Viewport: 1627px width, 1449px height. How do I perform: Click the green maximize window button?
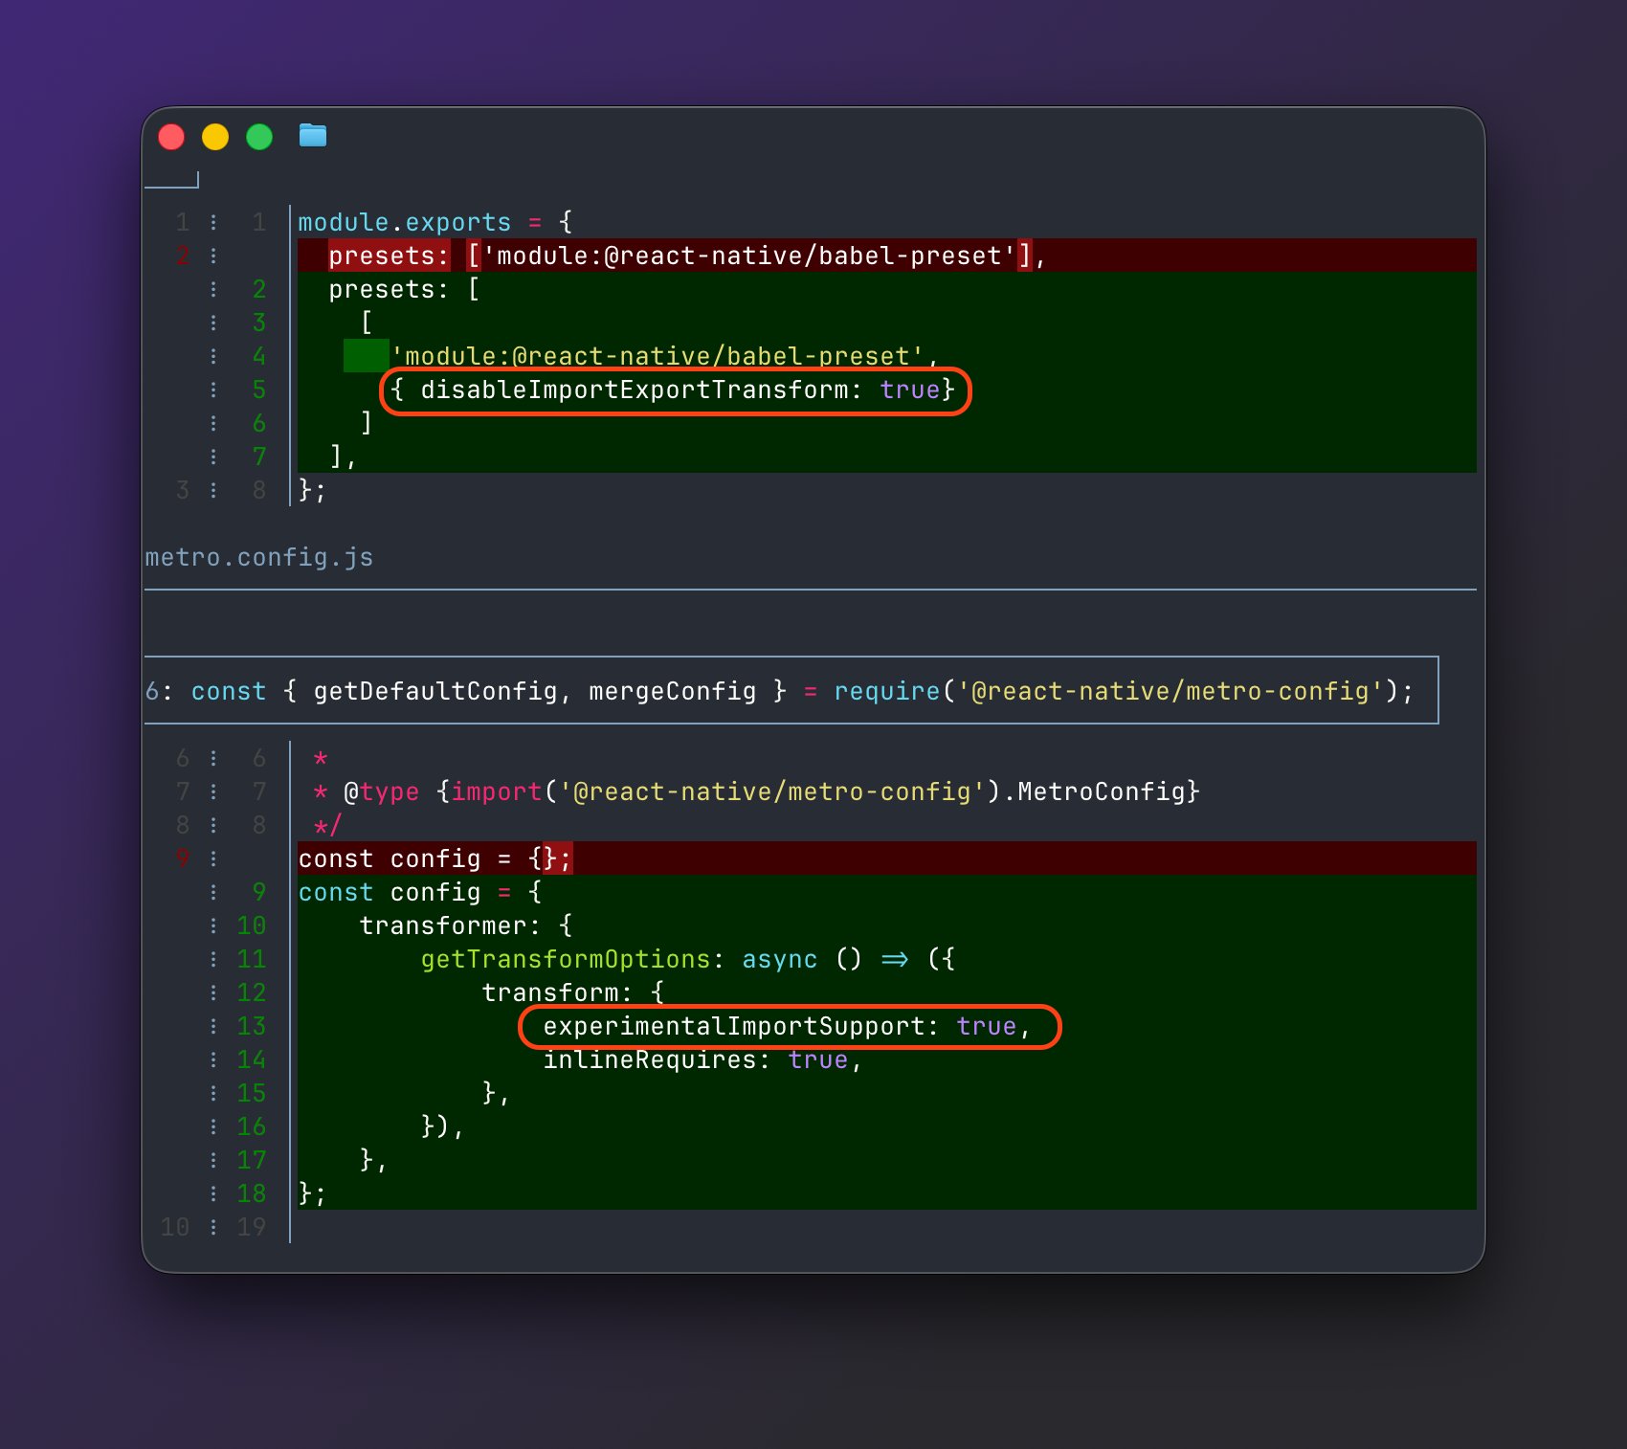point(259,137)
